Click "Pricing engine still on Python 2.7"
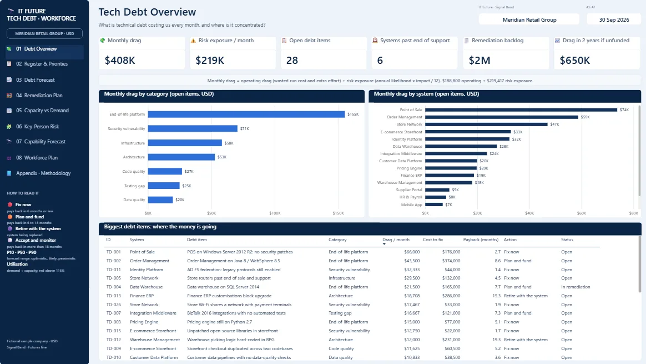646x364 pixels. [220, 322]
